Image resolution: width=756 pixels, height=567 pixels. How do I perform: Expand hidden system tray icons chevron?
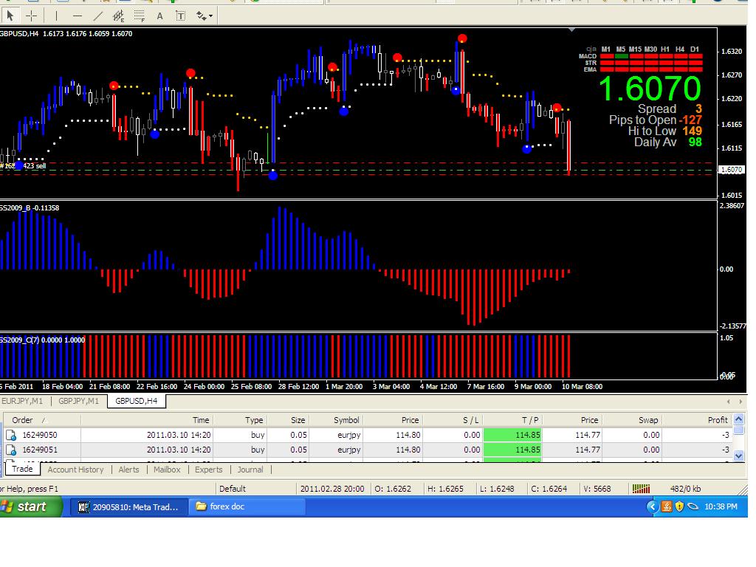(x=652, y=506)
